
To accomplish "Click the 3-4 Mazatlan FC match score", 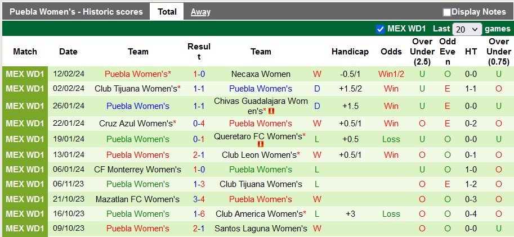I will (x=199, y=199).
